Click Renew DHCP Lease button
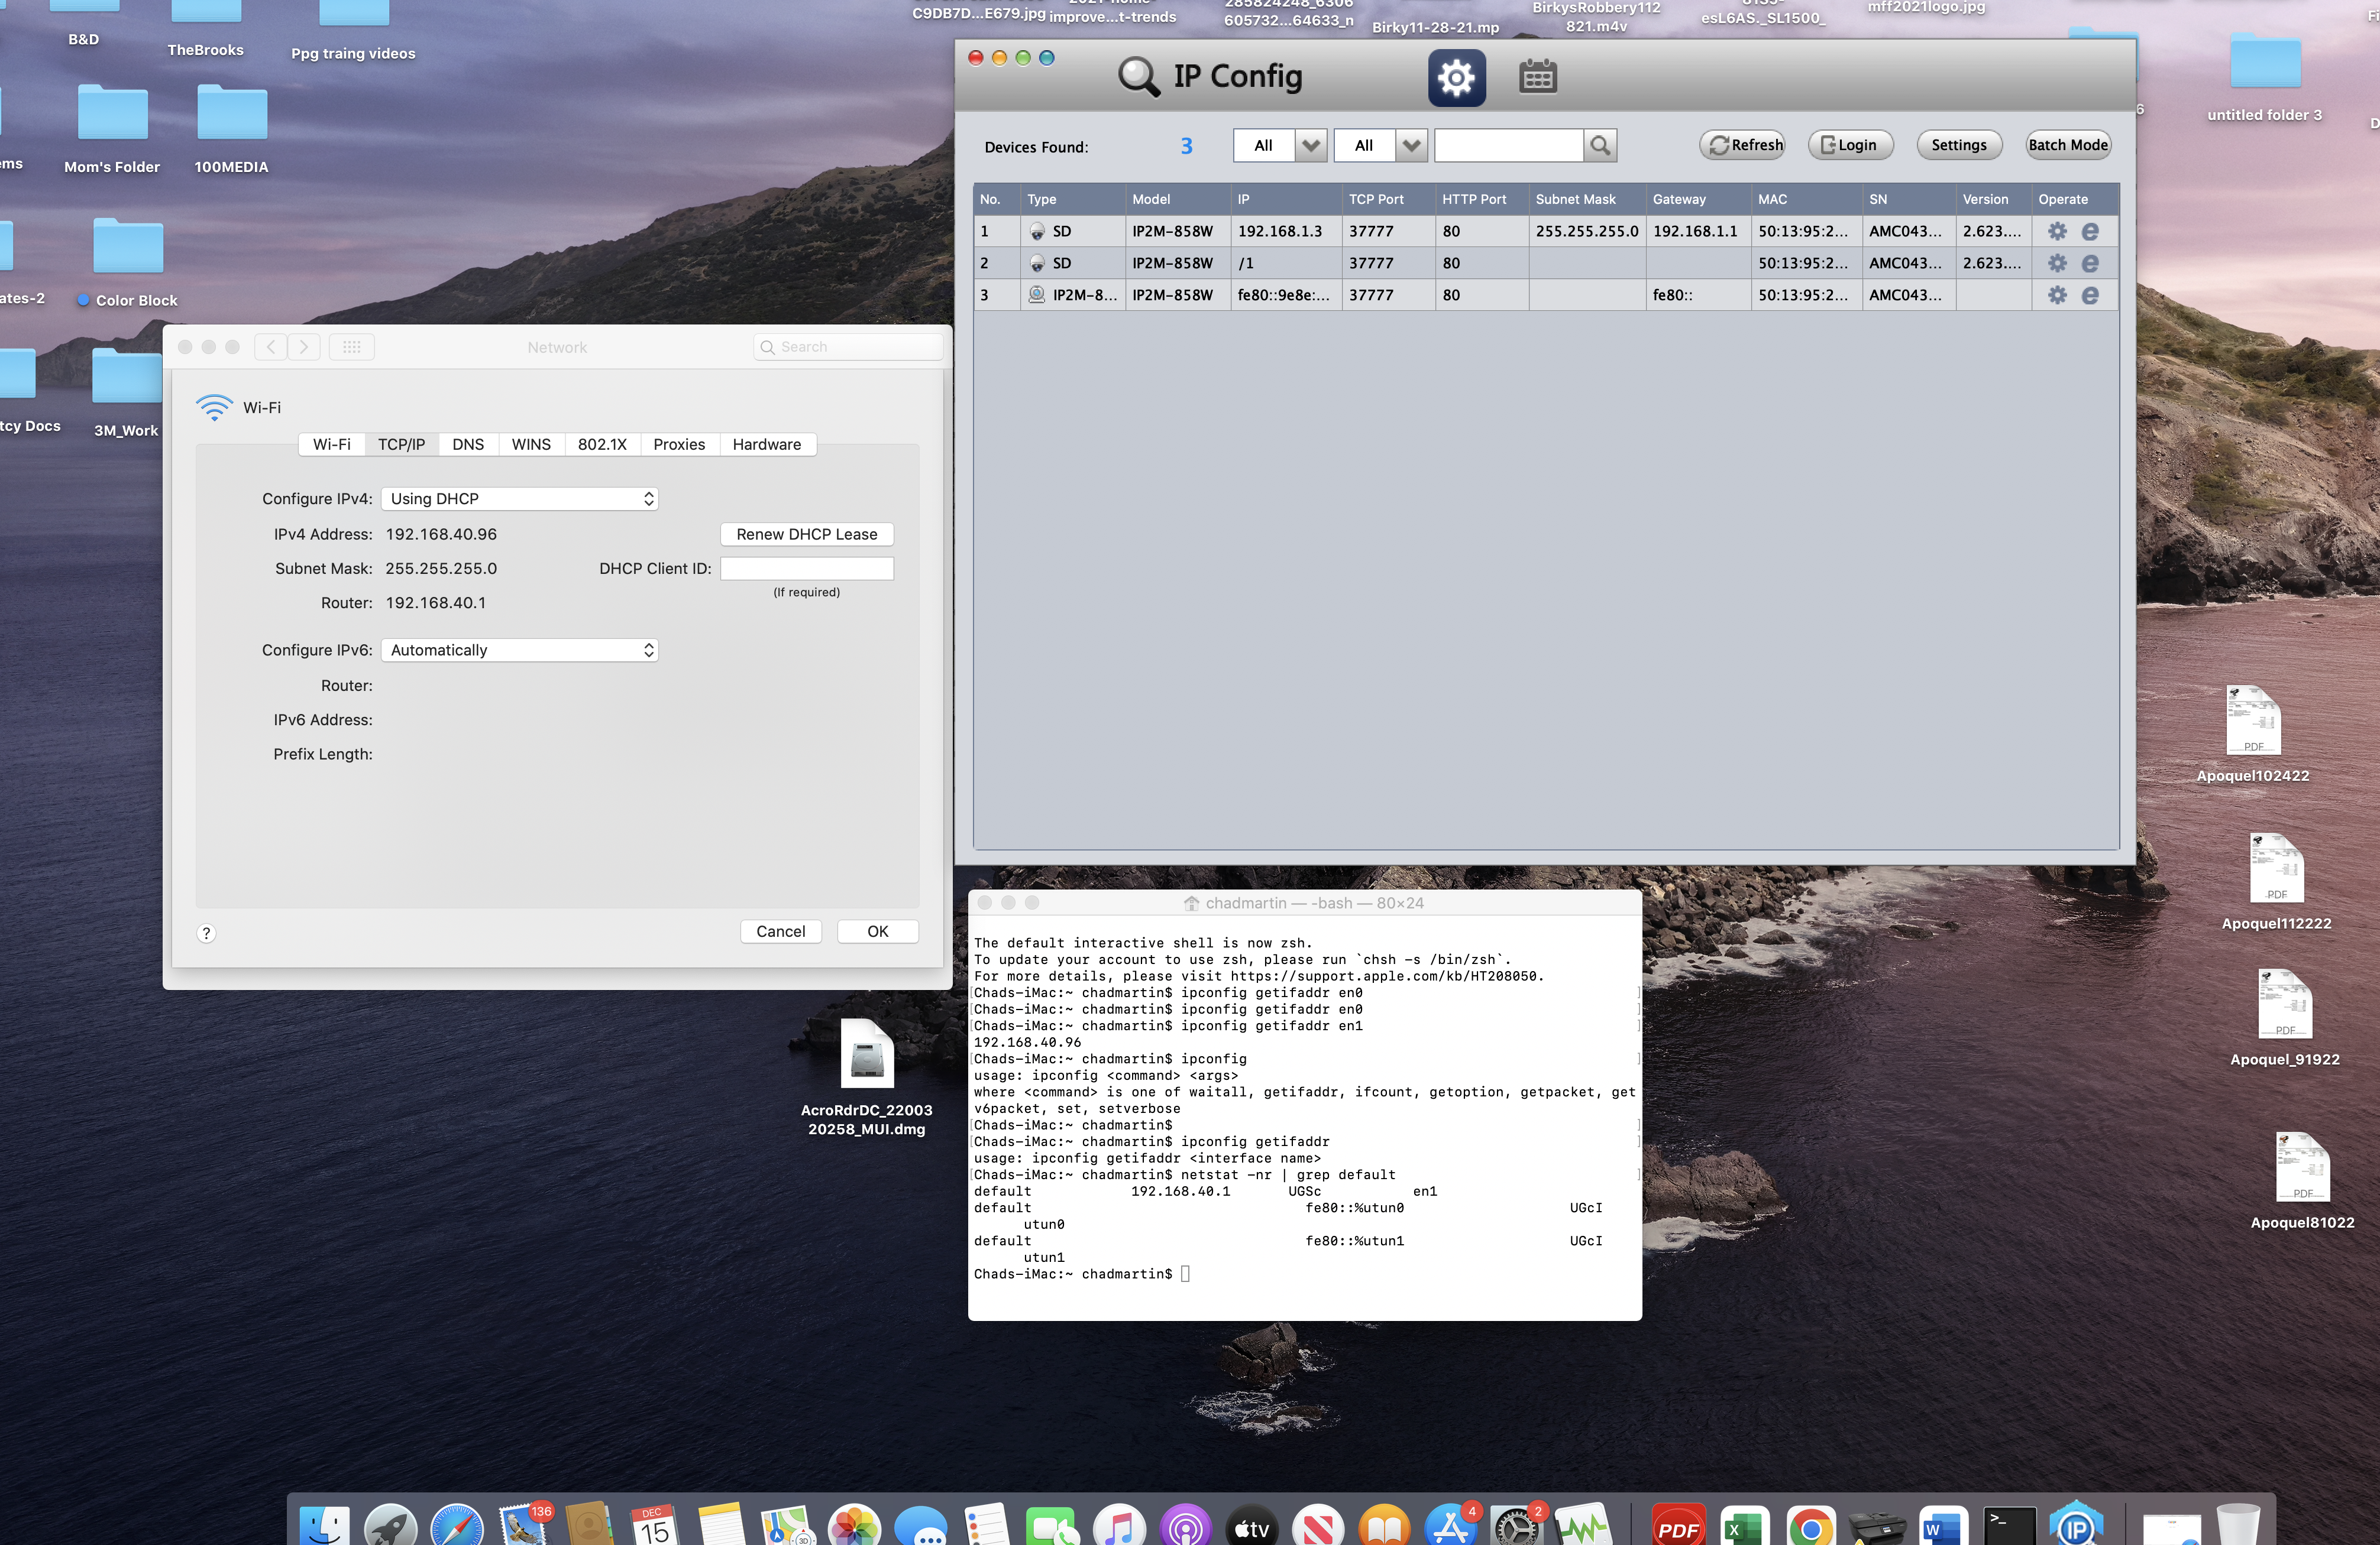2380x1545 pixels. pyautogui.click(x=806, y=535)
